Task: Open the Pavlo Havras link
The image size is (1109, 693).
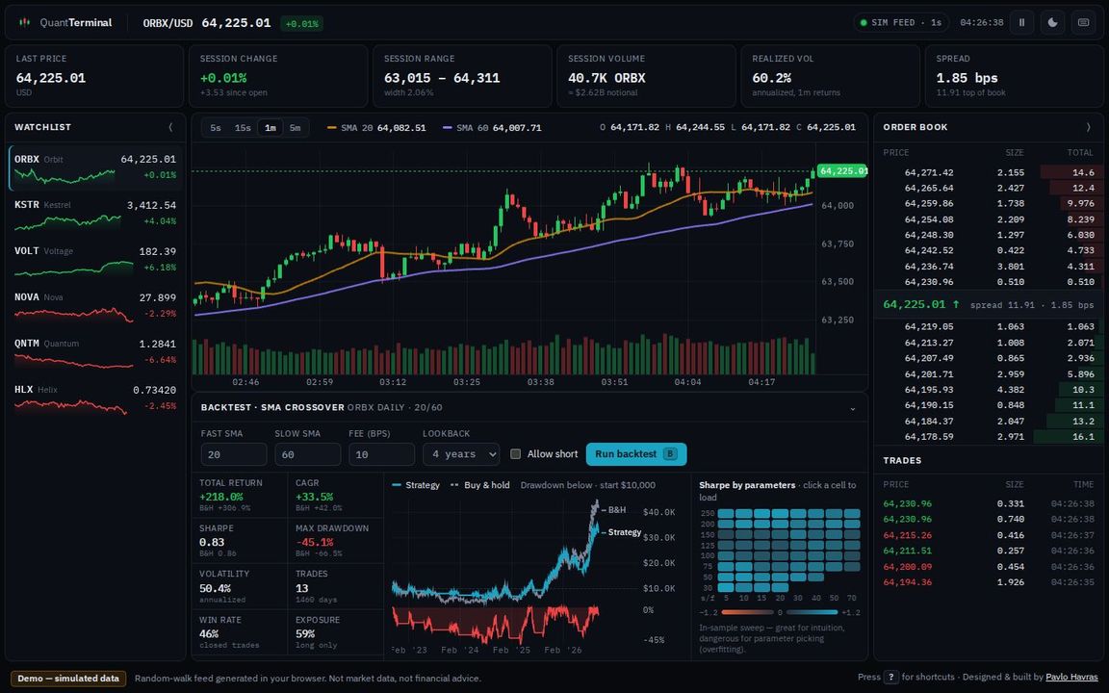Action: 1071,678
